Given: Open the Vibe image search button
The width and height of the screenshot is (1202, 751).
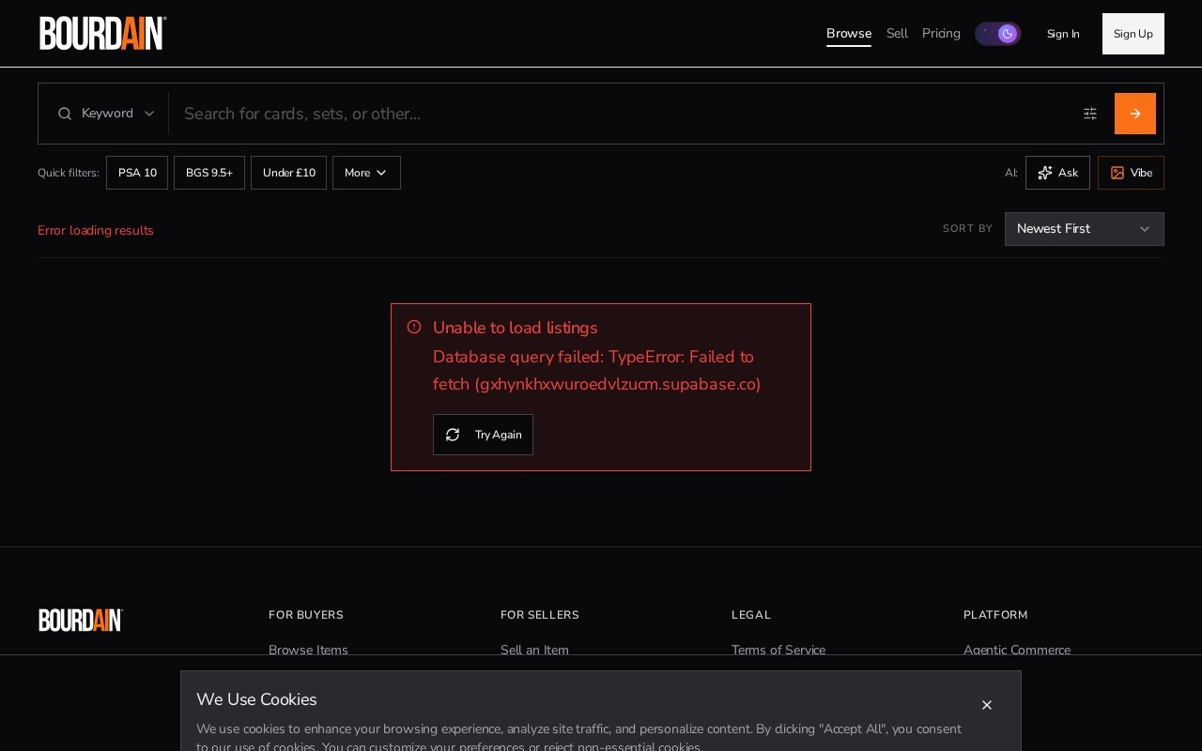Looking at the screenshot, I should tap(1131, 173).
